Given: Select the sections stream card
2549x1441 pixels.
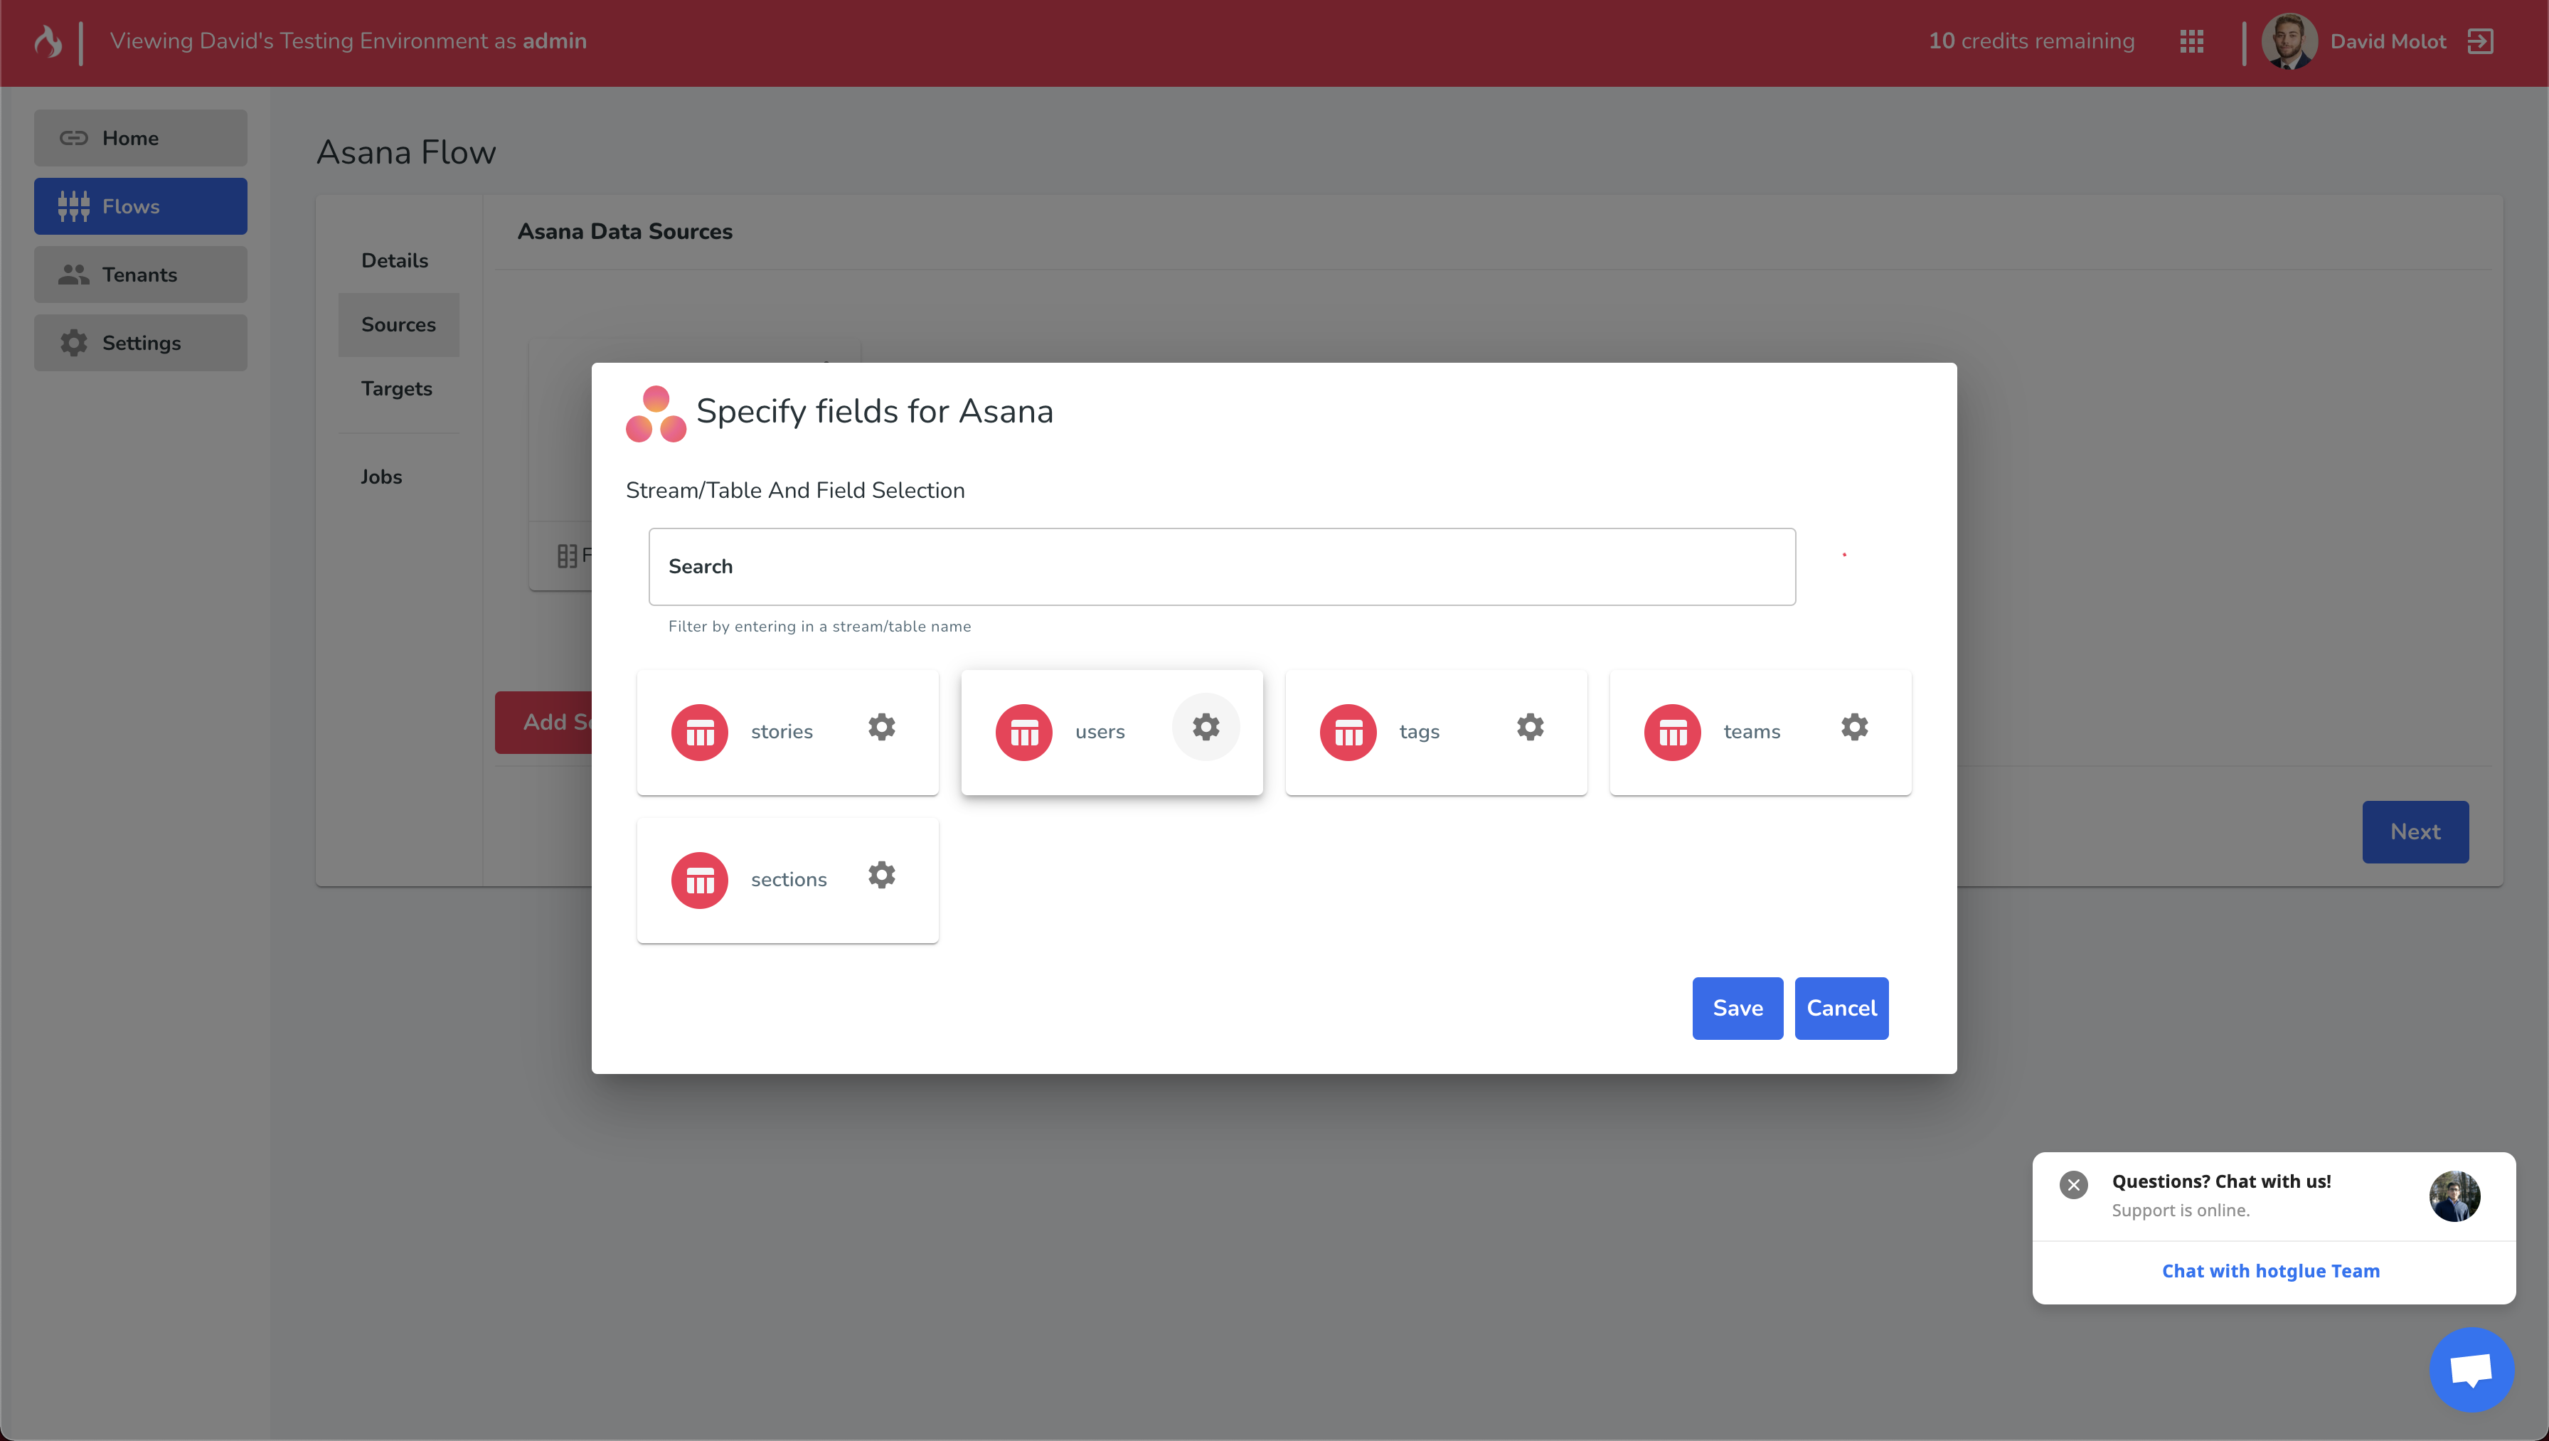Looking at the screenshot, I should (x=787, y=880).
